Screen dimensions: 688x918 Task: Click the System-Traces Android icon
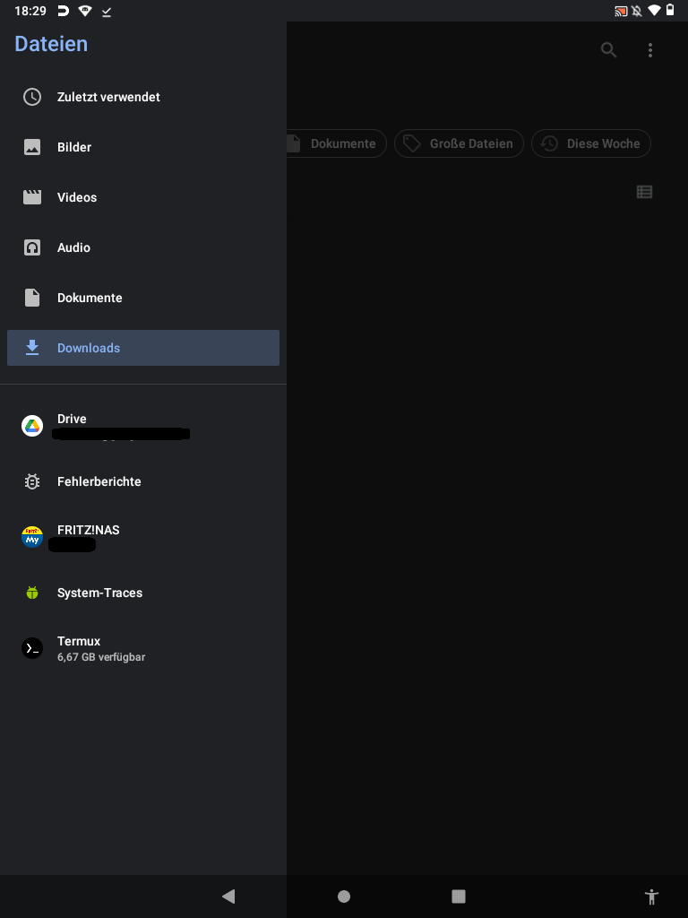(32, 593)
